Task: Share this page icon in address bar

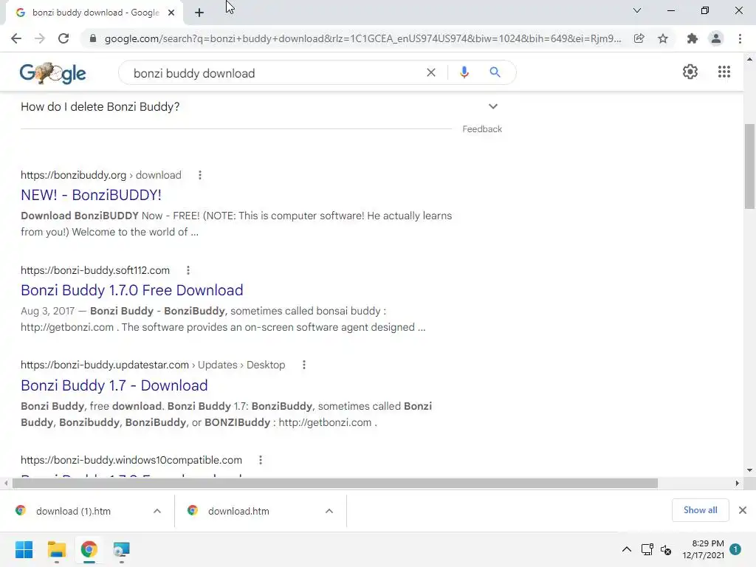Action: (639, 38)
